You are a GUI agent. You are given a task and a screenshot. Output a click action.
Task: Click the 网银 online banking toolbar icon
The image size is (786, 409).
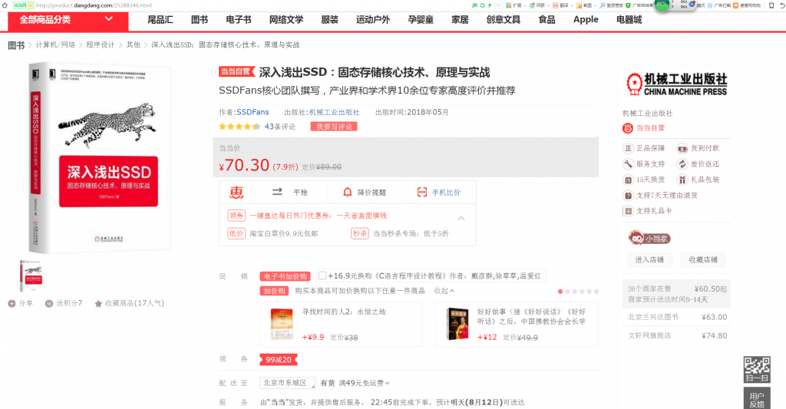pyautogui.click(x=532, y=5)
